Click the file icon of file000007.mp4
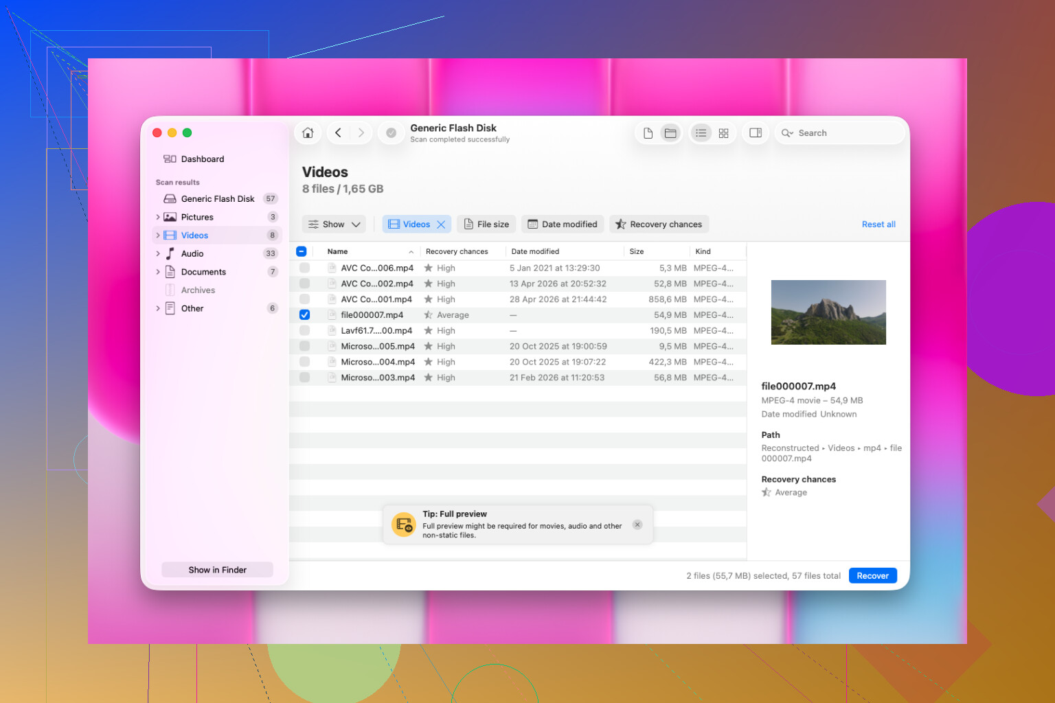 pos(332,314)
